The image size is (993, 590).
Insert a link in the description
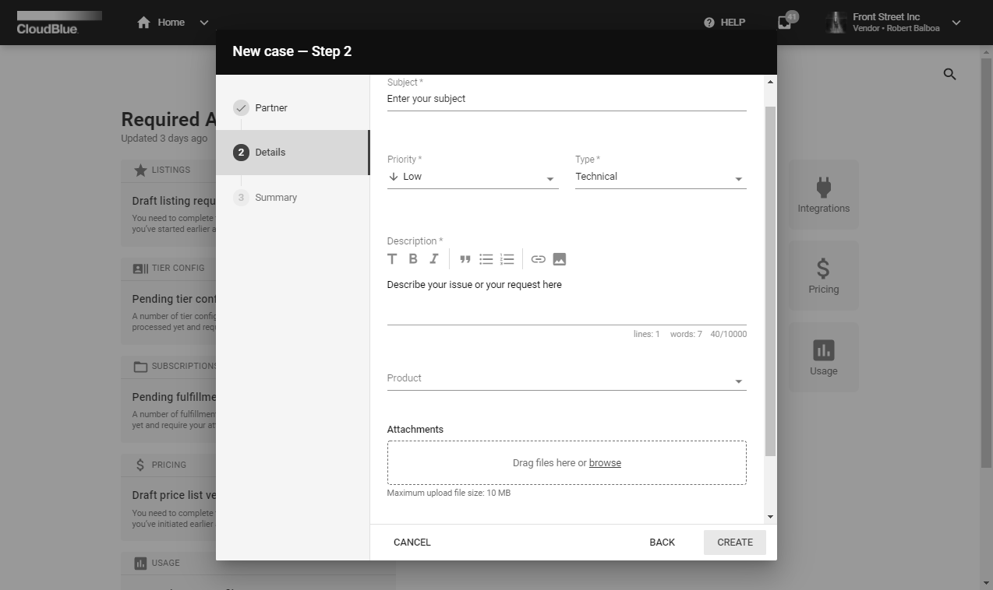[x=538, y=258]
